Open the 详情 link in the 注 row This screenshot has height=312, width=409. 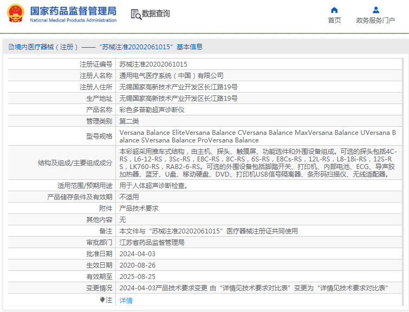click(x=126, y=301)
